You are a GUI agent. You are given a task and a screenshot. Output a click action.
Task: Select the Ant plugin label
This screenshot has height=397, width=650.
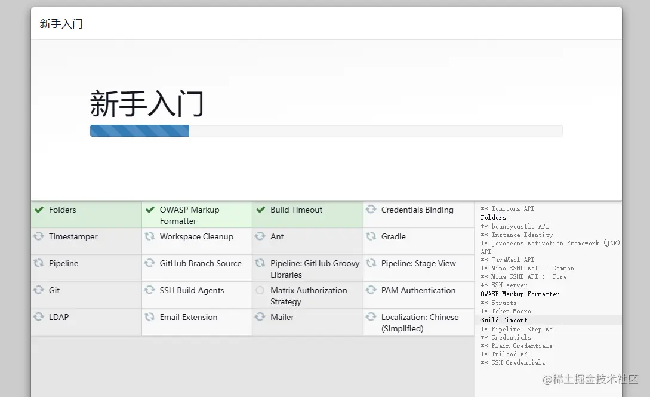click(x=278, y=236)
